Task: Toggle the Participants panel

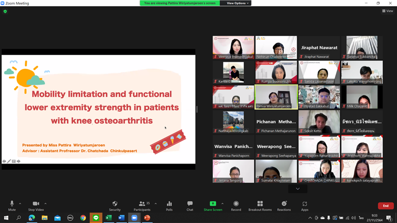Action: click(142, 206)
